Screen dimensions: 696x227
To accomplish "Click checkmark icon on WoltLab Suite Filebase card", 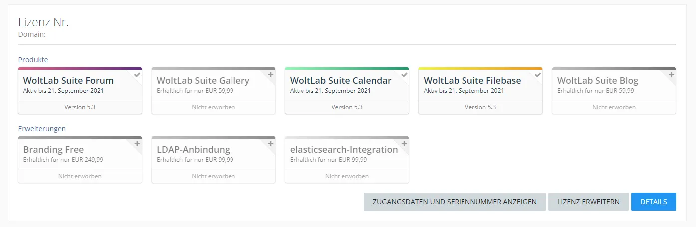I will (538, 74).
